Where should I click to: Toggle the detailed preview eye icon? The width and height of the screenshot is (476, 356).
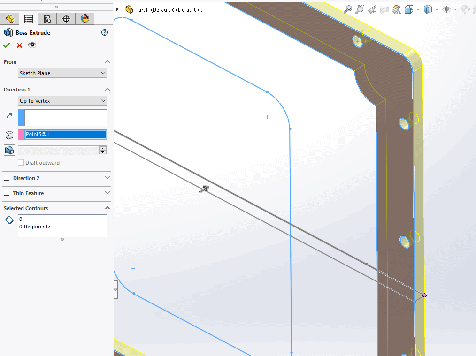[x=32, y=45]
